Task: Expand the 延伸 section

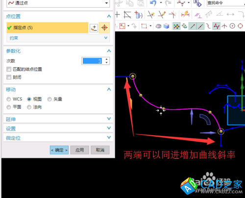Action: pyautogui.click(x=58, y=119)
